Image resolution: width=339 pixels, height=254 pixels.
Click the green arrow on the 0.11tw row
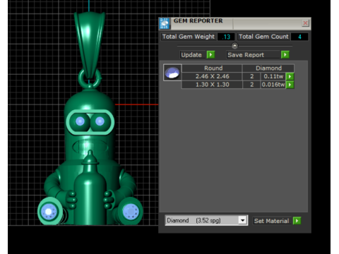290,76
